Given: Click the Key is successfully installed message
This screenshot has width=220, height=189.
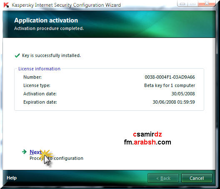Looking at the screenshot, I should click(x=51, y=55).
